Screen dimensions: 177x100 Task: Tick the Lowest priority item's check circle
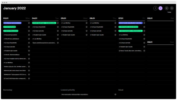click(115, 94)
